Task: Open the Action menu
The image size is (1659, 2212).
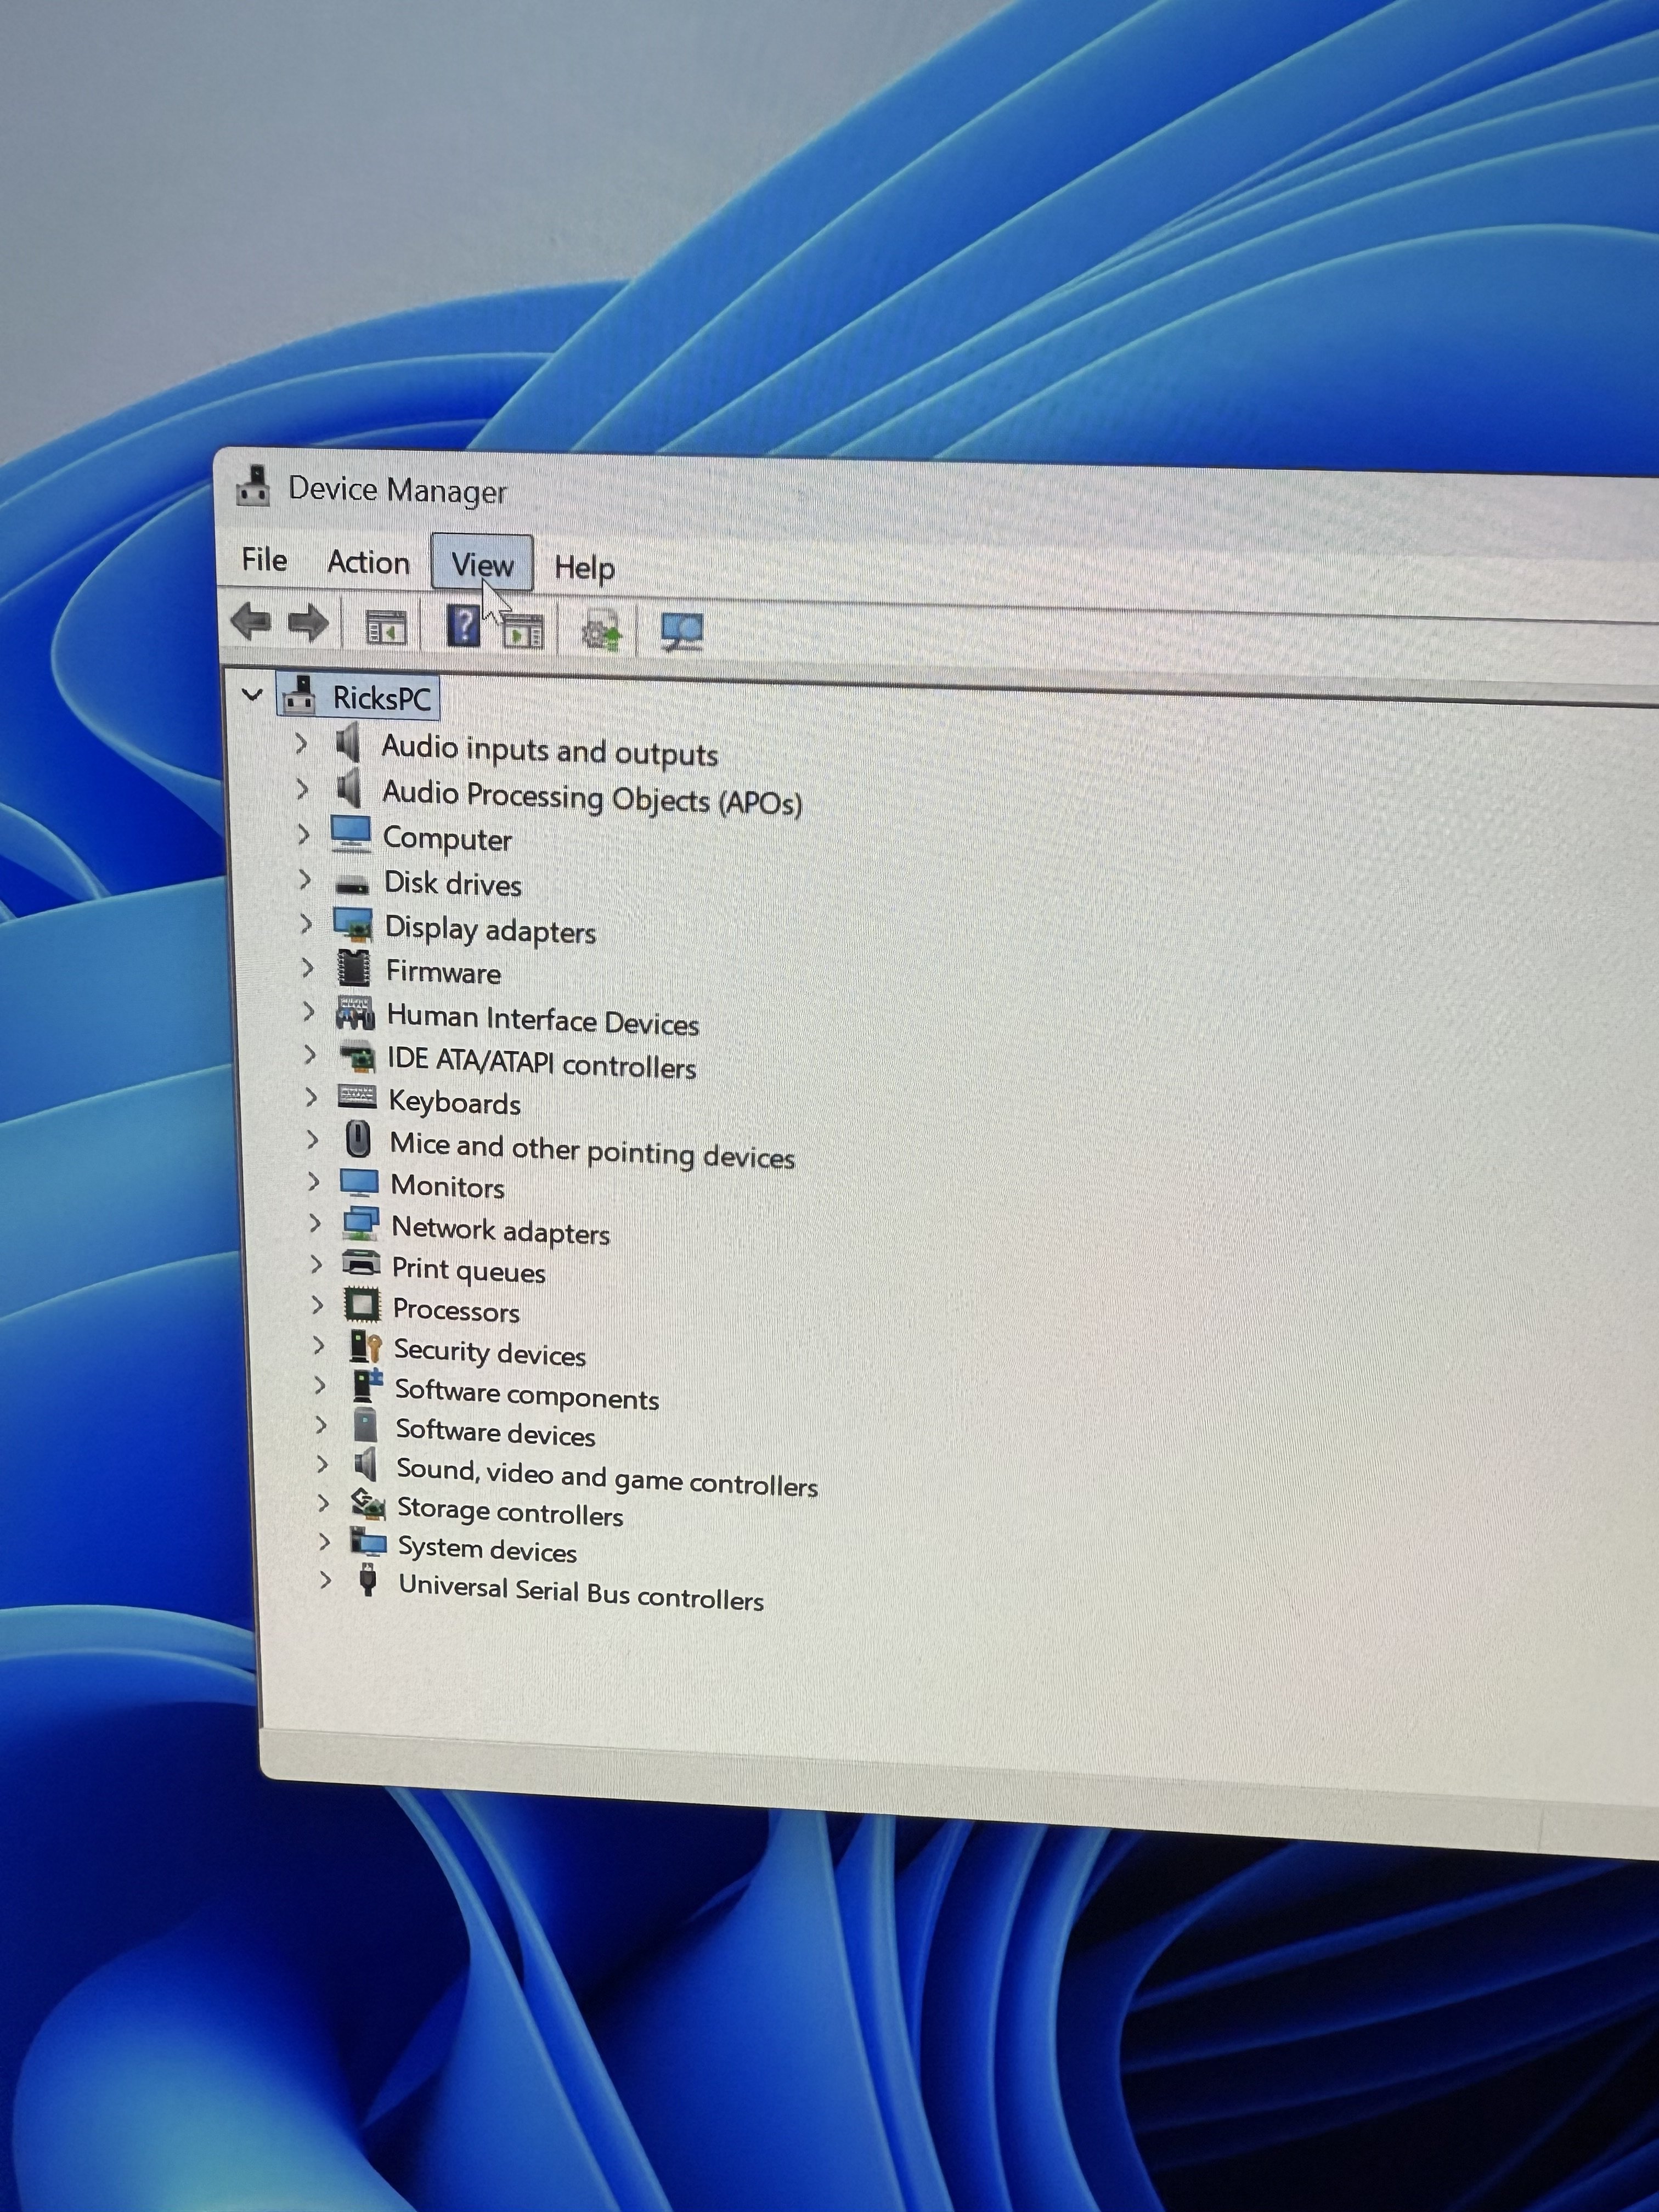Action: coord(368,562)
